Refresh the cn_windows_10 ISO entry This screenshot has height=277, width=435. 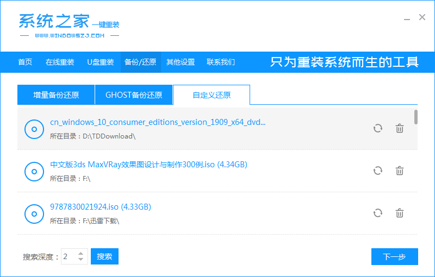pos(378,128)
